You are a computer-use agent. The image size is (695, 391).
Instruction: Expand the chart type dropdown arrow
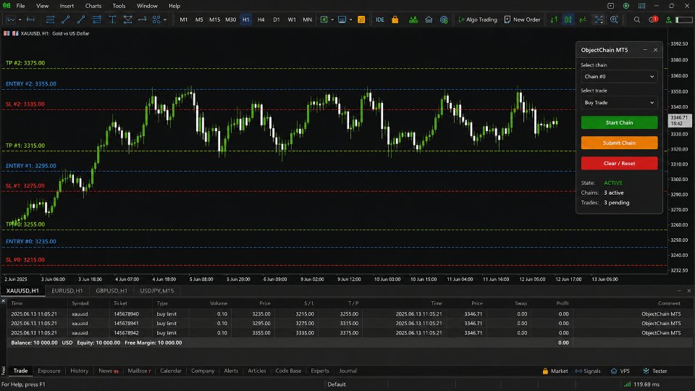20,20
